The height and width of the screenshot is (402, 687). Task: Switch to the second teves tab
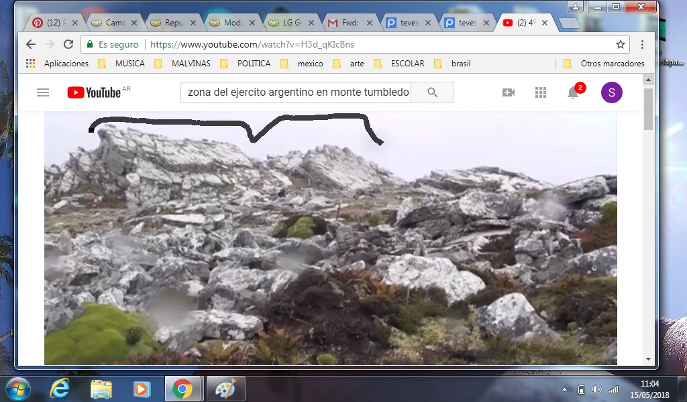(467, 23)
